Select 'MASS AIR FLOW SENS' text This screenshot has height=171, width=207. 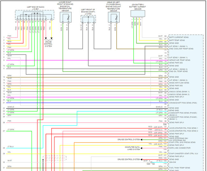(179, 83)
